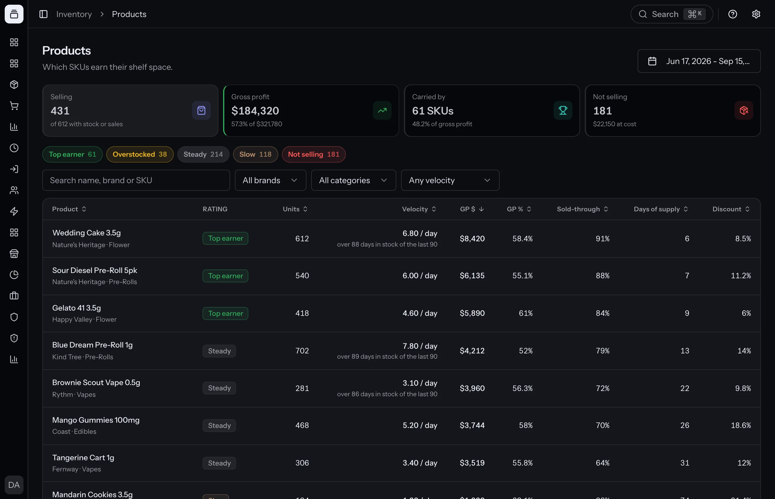
Task: Open the Search ⌘K button in header
Action: [672, 14]
